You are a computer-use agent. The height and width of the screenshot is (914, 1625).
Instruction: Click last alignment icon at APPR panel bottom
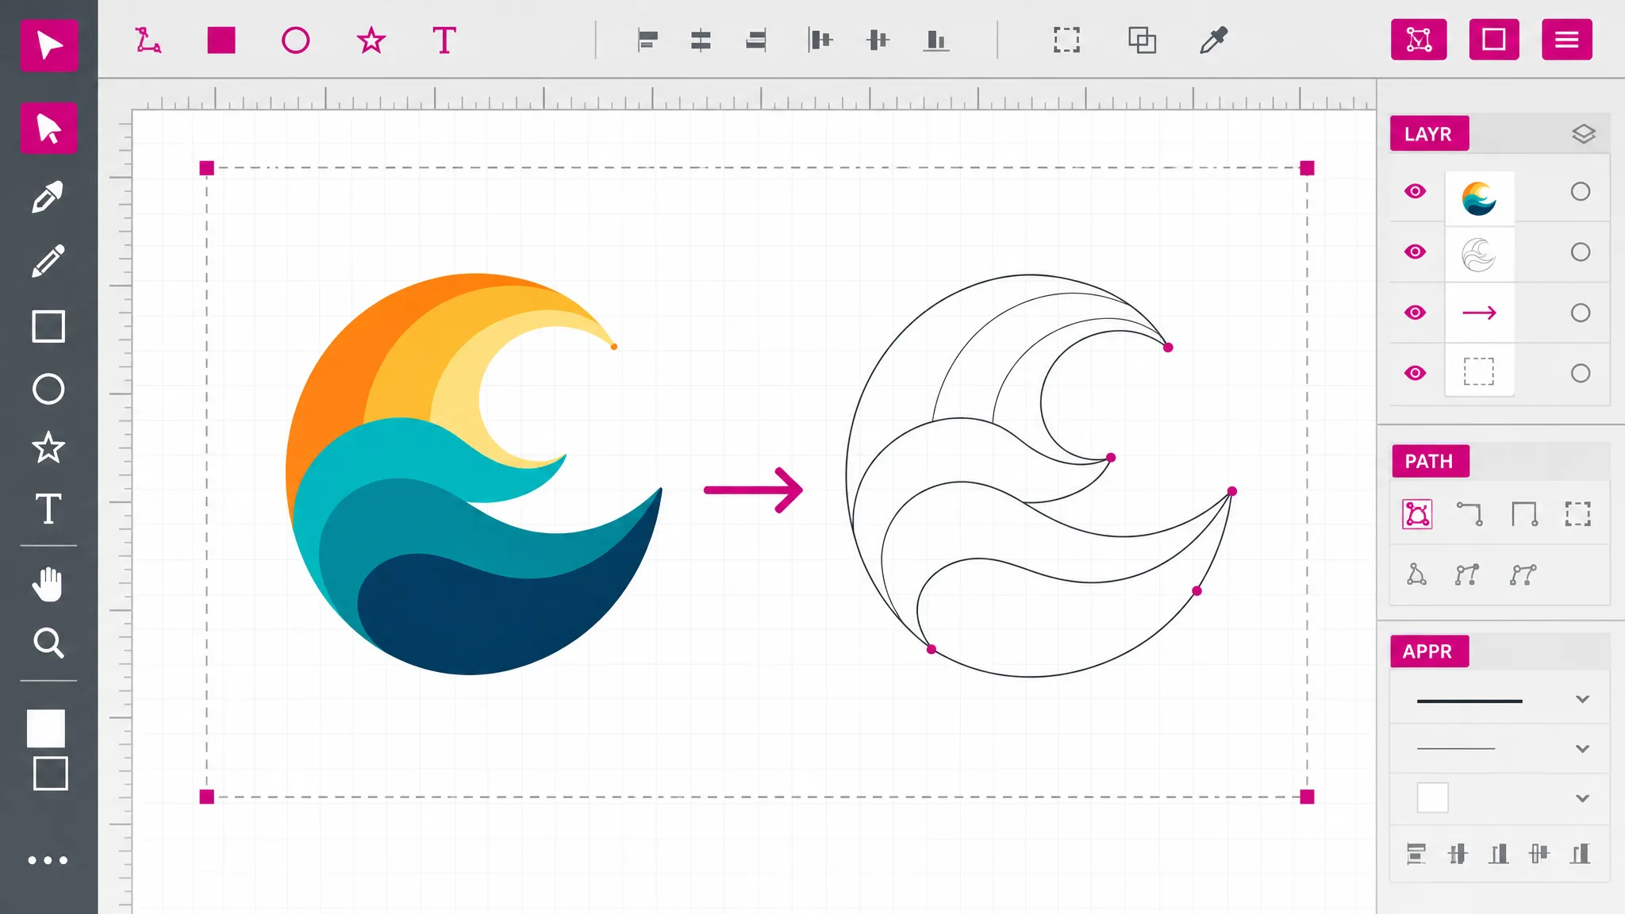(1580, 854)
